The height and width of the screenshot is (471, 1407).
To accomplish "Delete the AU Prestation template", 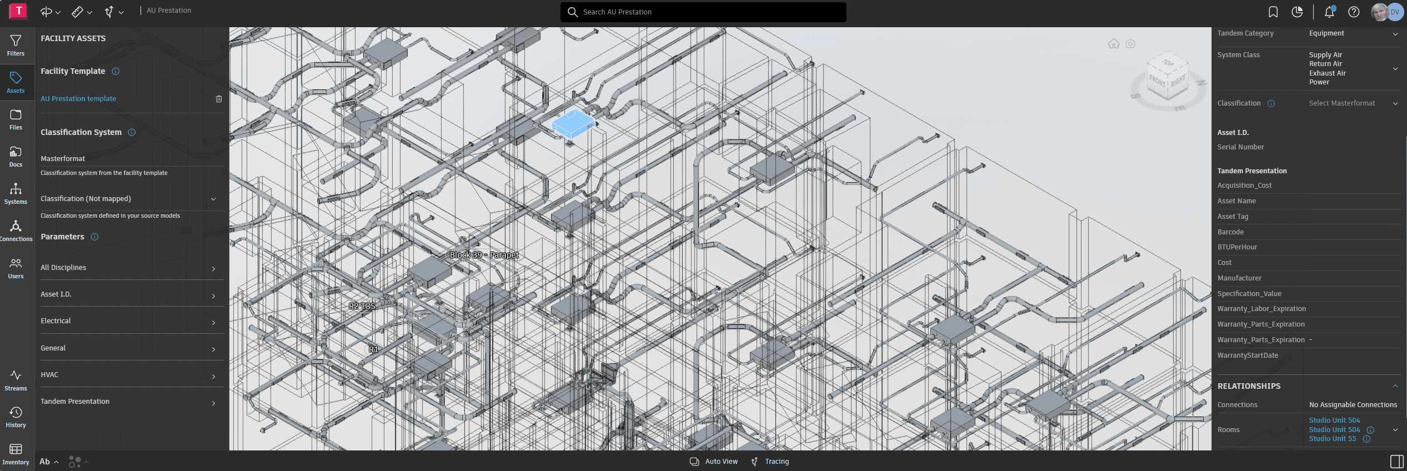I will [x=219, y=99].
